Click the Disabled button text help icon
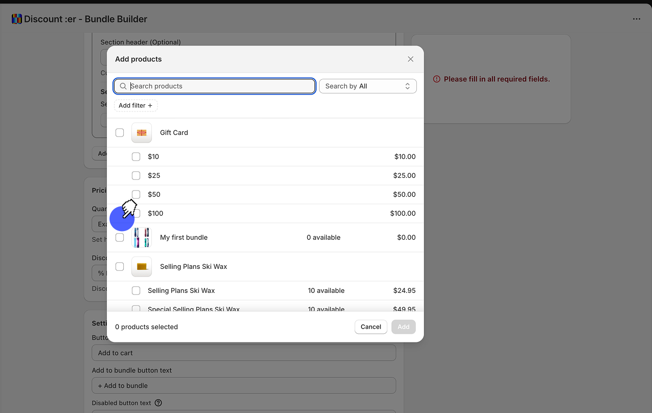The width and height of the screenshot is (652, 413). 158,403
